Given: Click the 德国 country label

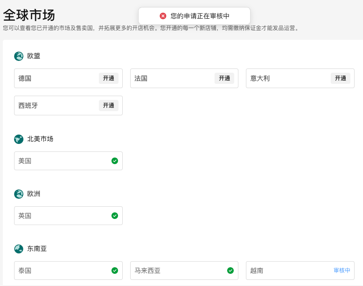Looking at the screenshot, I should pos(25,78).
